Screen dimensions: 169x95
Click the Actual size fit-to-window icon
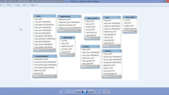(x=71, y=92)
